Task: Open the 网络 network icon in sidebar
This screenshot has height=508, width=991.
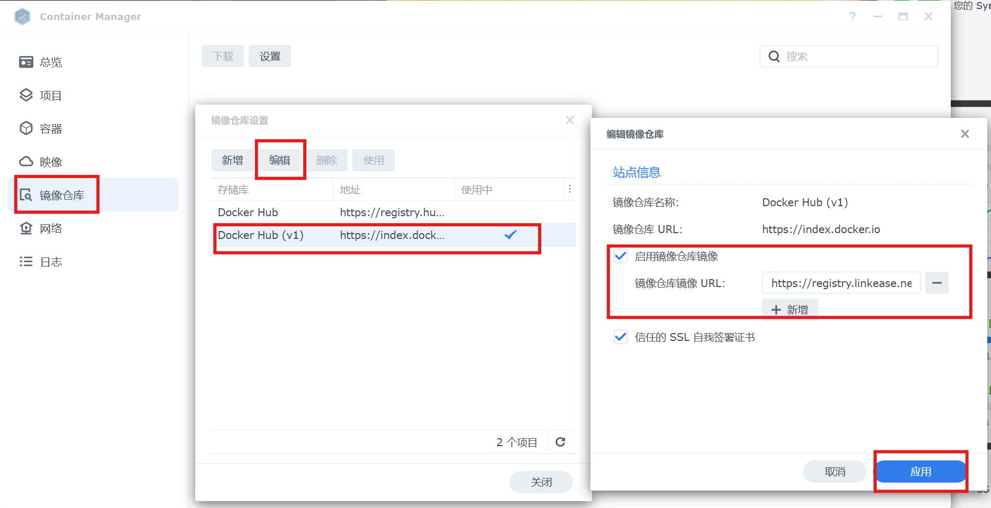Action: pyautogui.click(x=26, y=228)
